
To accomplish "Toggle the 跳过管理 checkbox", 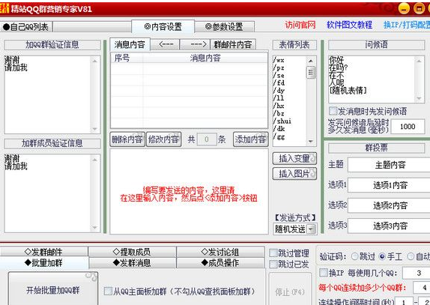I will (x=273, y=253).
